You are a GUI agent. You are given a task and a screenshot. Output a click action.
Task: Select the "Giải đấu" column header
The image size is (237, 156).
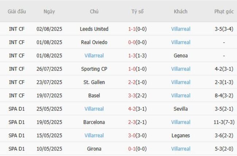tap(17, 11)
